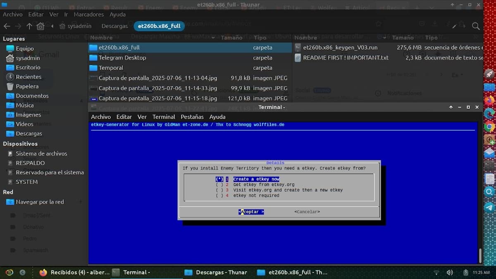Click the 11:25 AM clock
Screen dimensions: 496x279
pos(481,272)
